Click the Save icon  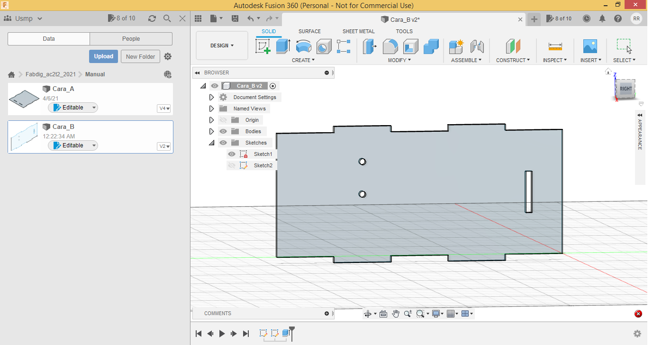pyautogui.click(x=235, y=18)
